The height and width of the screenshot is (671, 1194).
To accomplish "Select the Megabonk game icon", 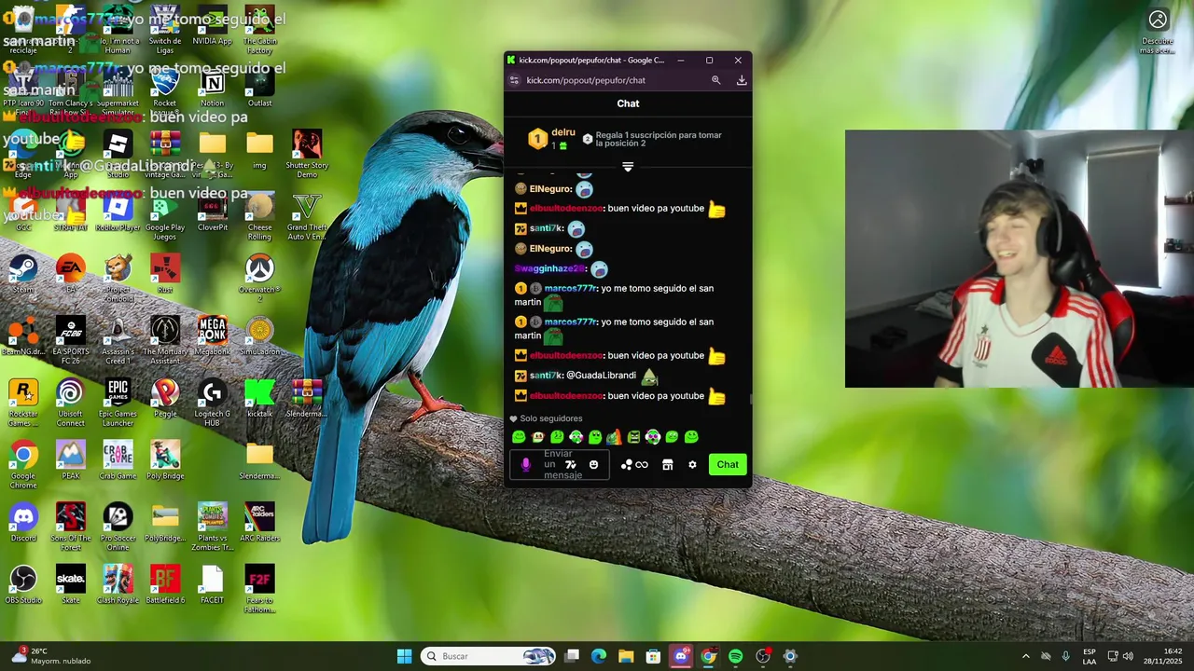I will click(212, 335).
